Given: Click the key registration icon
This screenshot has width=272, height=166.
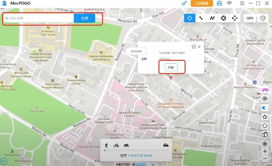Looking at the screenshot, I should [184, 3].
